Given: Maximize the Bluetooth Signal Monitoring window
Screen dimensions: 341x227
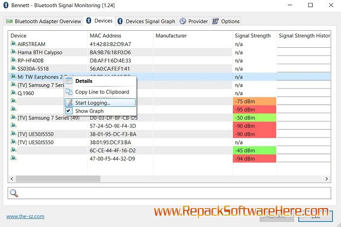Looking at the screenshot, I should pyautogui.click(x=310, y=5).
